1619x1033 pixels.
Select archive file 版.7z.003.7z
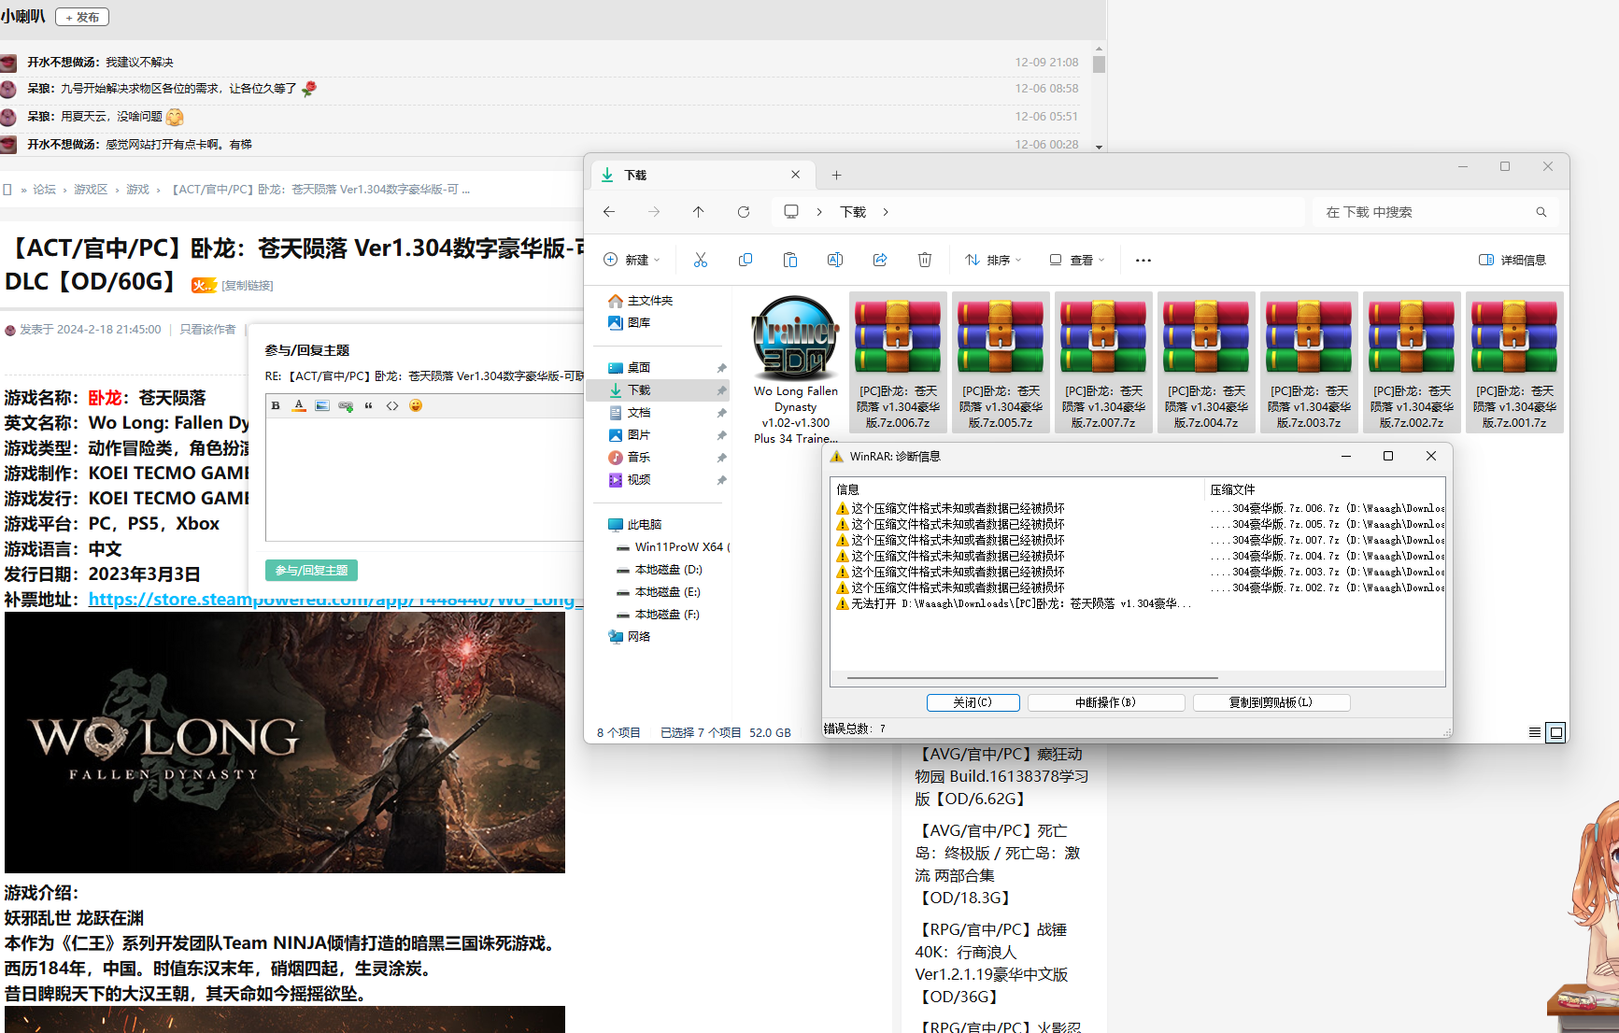[x=1309, y=362]
